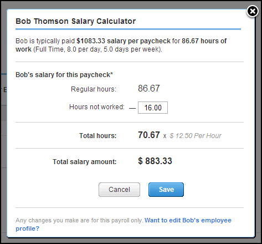Click the minus sign before Hours not worked

pyautogui.click(x=132, y=108)
